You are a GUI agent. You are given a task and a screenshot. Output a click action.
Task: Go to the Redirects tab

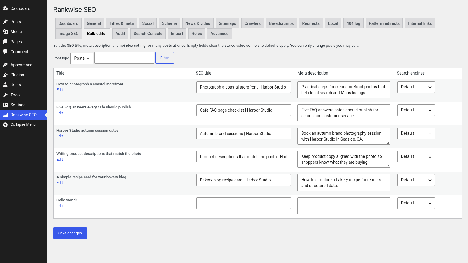[x=311, y=23]
